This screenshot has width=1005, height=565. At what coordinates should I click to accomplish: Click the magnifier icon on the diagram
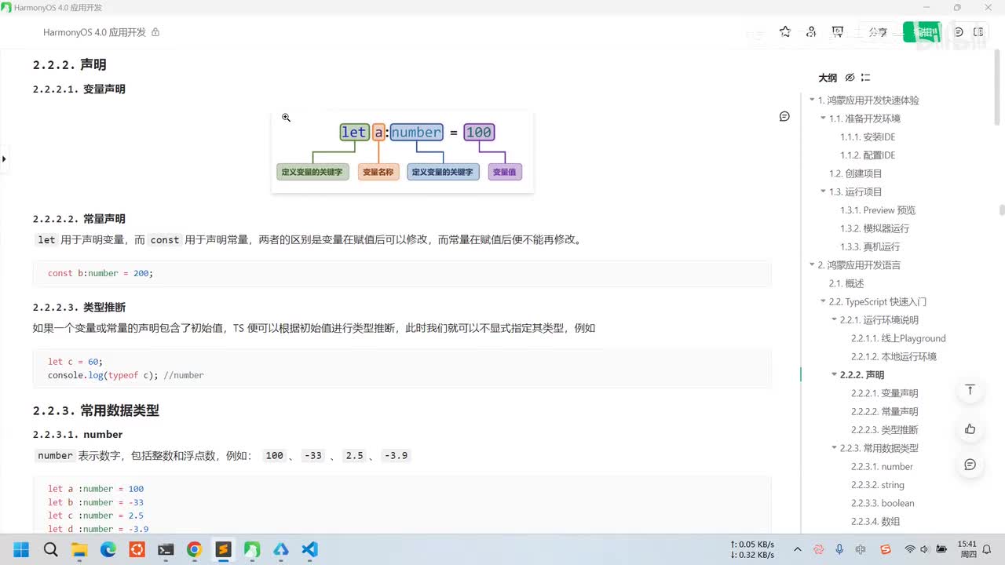[x=287, y=118]
